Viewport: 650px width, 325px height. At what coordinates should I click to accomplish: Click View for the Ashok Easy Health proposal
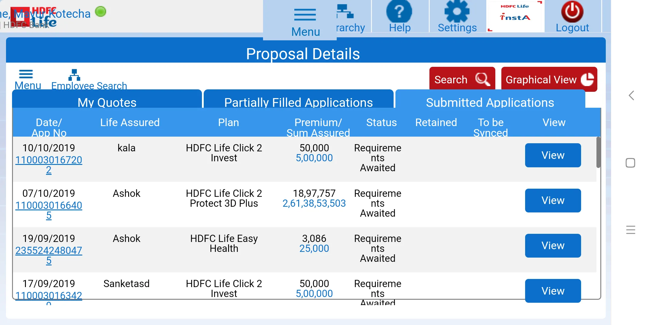tap(553, 246)
